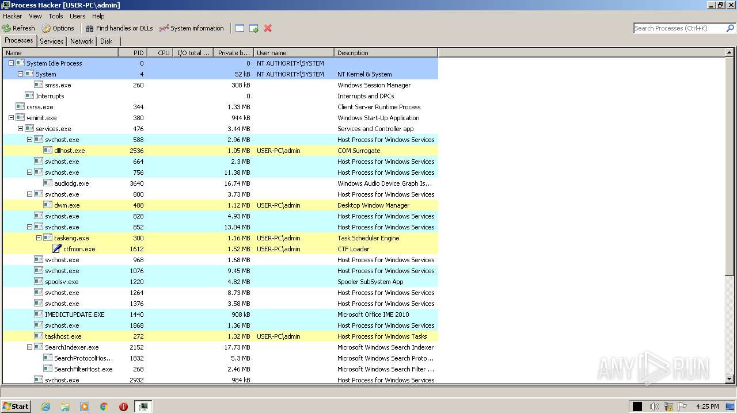The width and height of the screenshot is (737, 414).
Task: Collapse the SearchIndexer.exe node
Action: (x=29, y=347)
